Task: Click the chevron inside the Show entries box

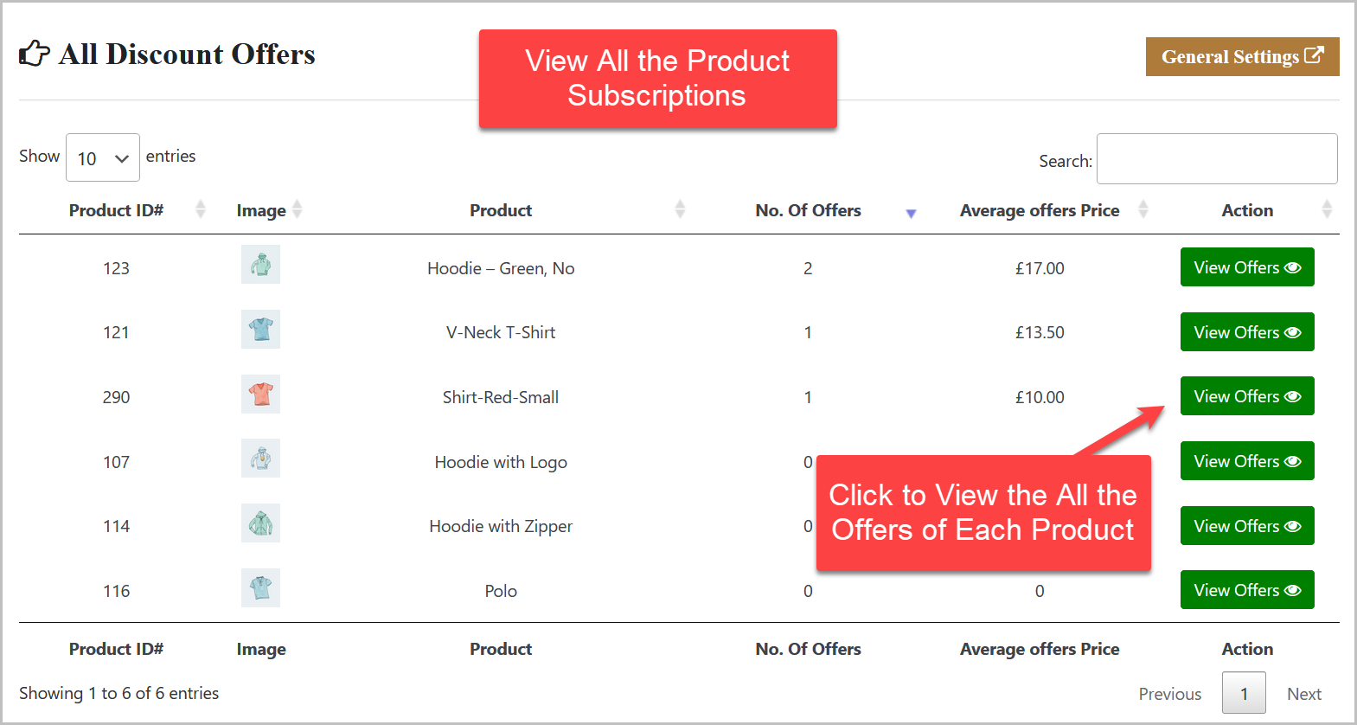Action: (x=121, y=157)
